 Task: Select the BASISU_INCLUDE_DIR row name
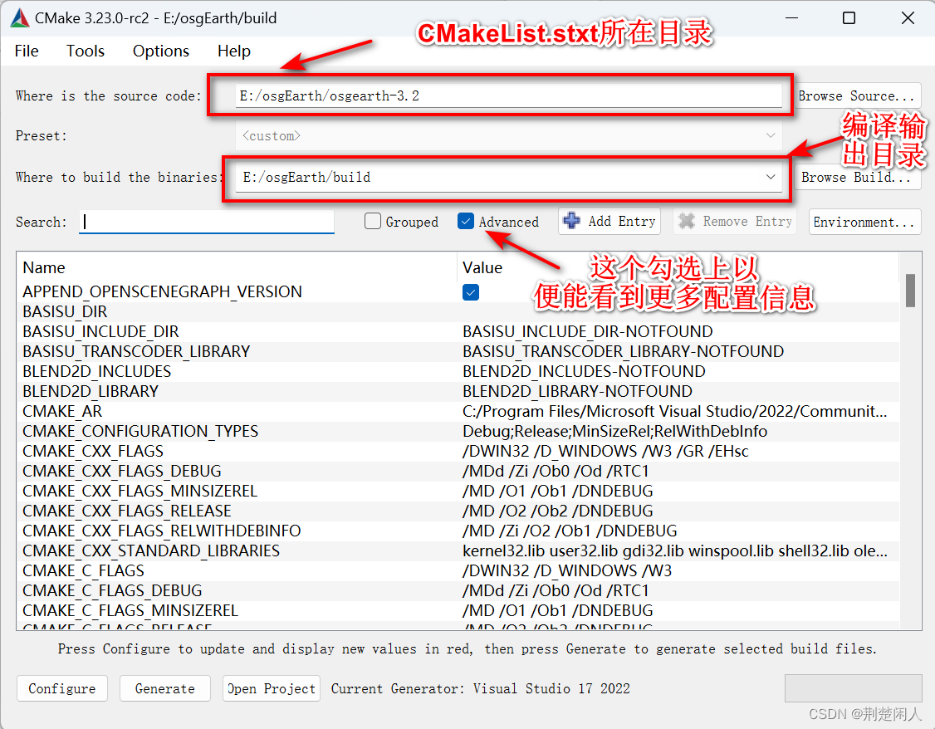point(100,331)
